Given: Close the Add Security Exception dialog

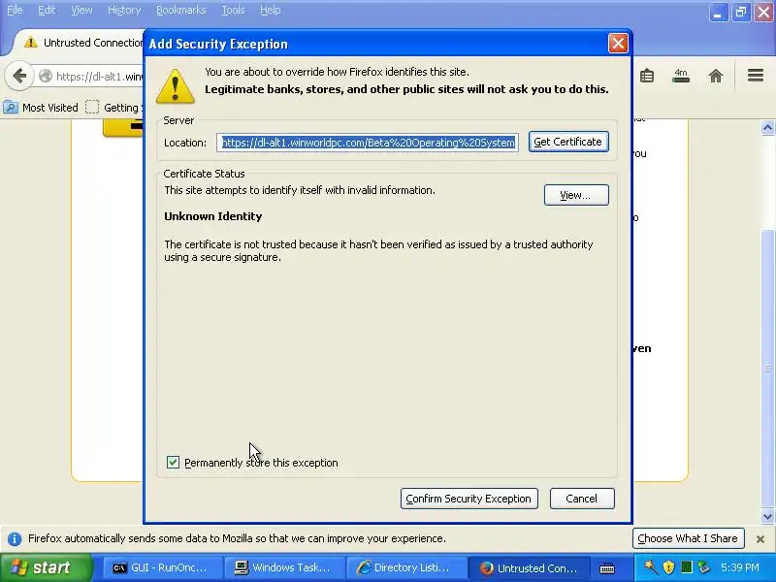Looking at the screenshot, I should tap(618, 44).
